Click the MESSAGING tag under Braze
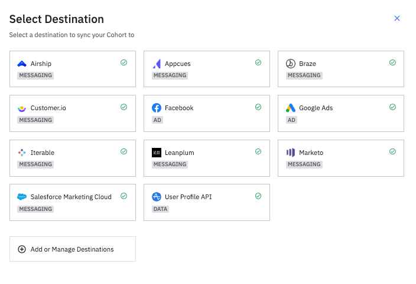 tap(304, 75)
